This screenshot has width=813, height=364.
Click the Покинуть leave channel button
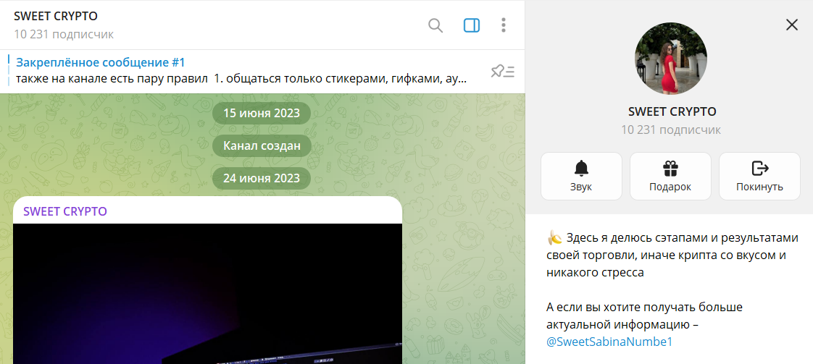click(x=759, y=176)
